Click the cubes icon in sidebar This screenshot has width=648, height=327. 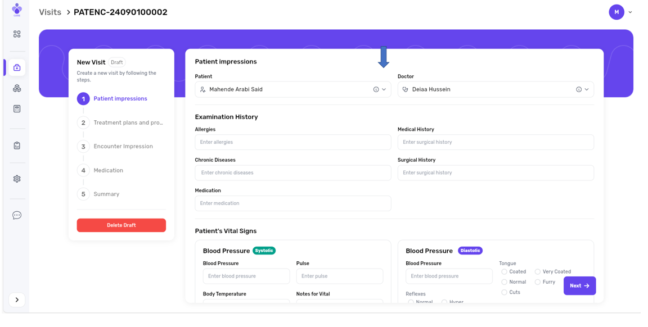click(17, 88)
